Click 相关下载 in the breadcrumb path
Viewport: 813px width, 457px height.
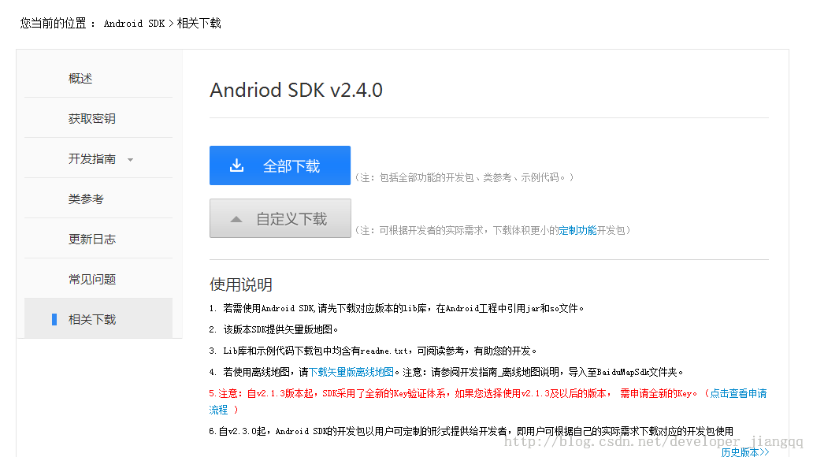pos(199,24)
